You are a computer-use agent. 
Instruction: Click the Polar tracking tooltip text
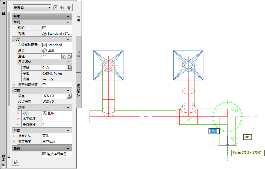[247, 152]
